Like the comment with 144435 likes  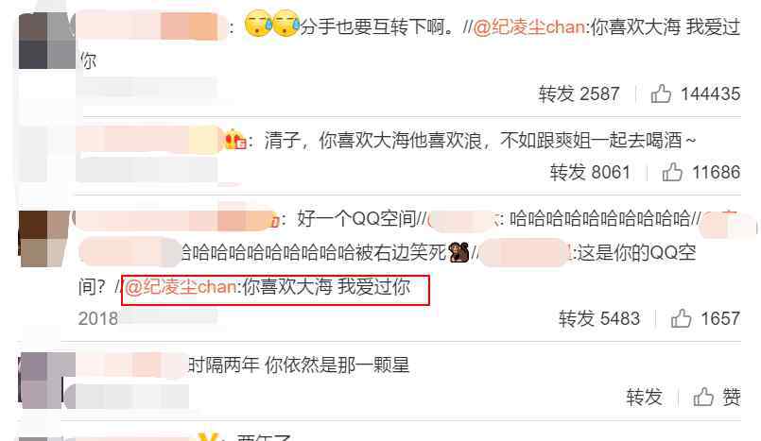pos(661,93)
